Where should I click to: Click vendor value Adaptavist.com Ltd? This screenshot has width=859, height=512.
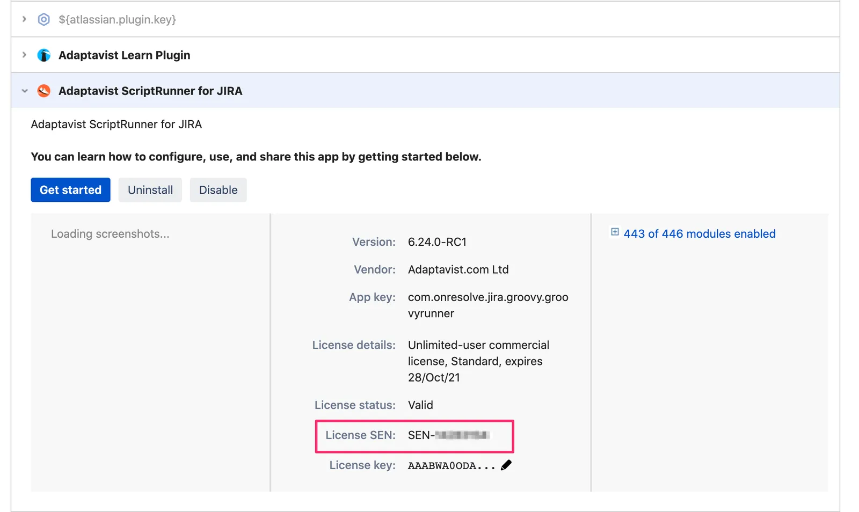(458, 269)
